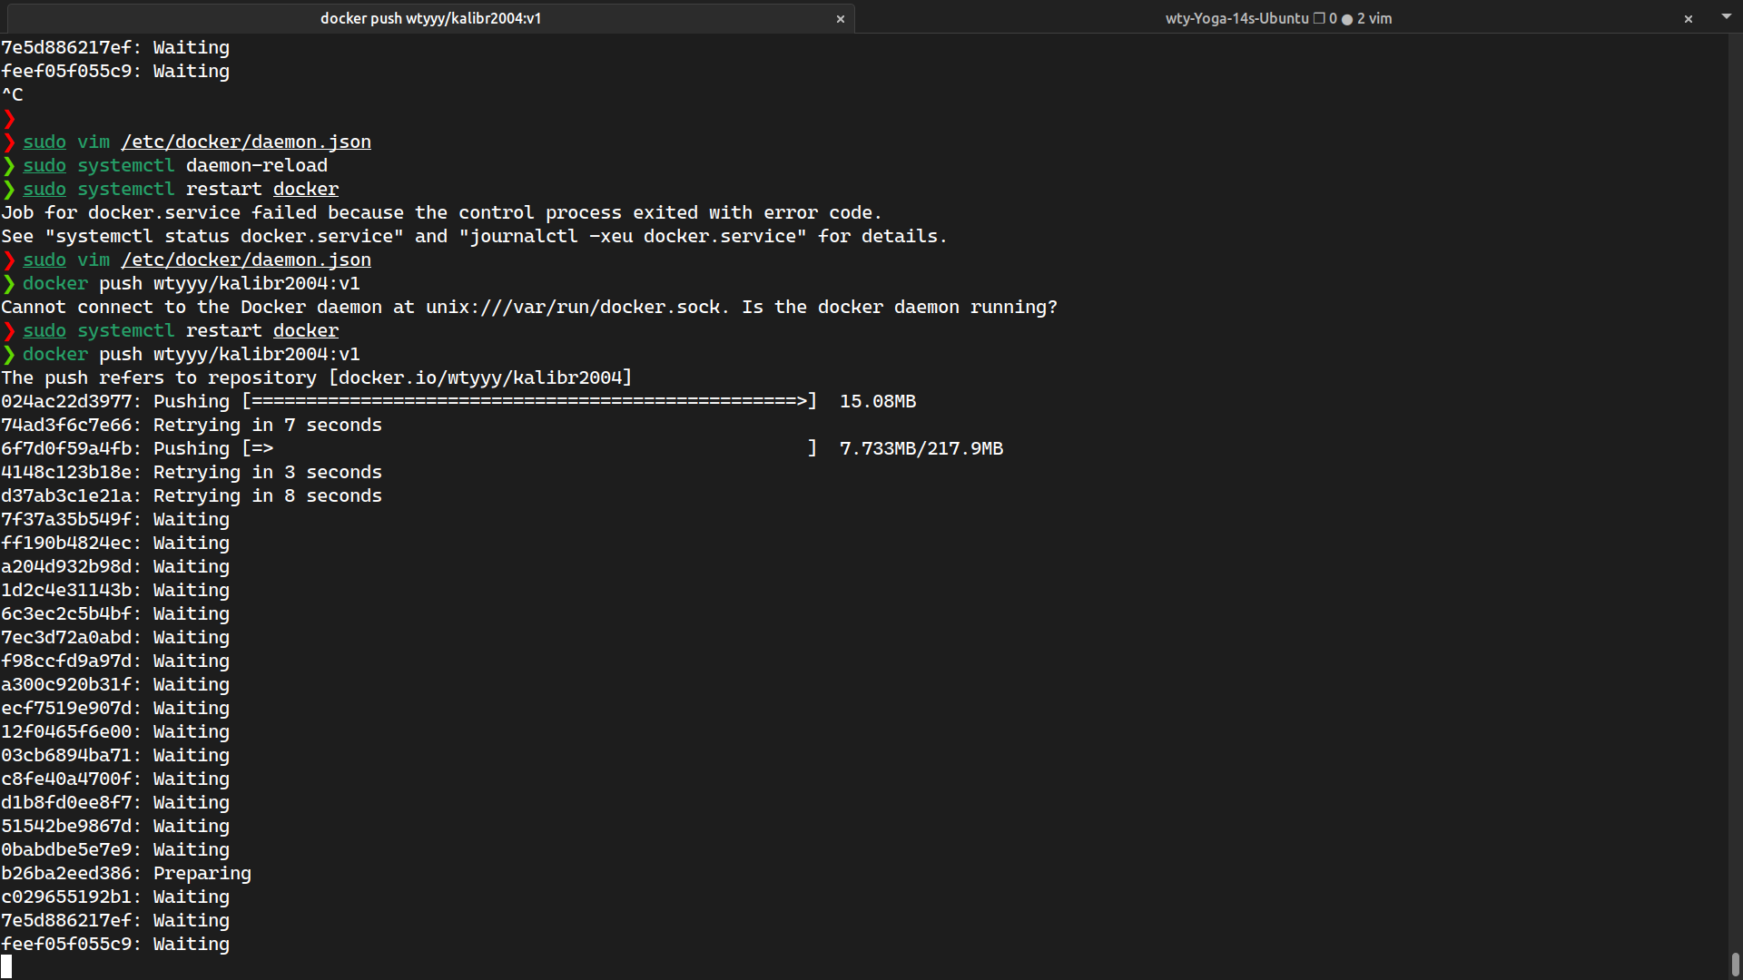Click the 03cb6894ba71 Waiting line
The height and width of the screenshot is (980, 1743).
(115, 755)
